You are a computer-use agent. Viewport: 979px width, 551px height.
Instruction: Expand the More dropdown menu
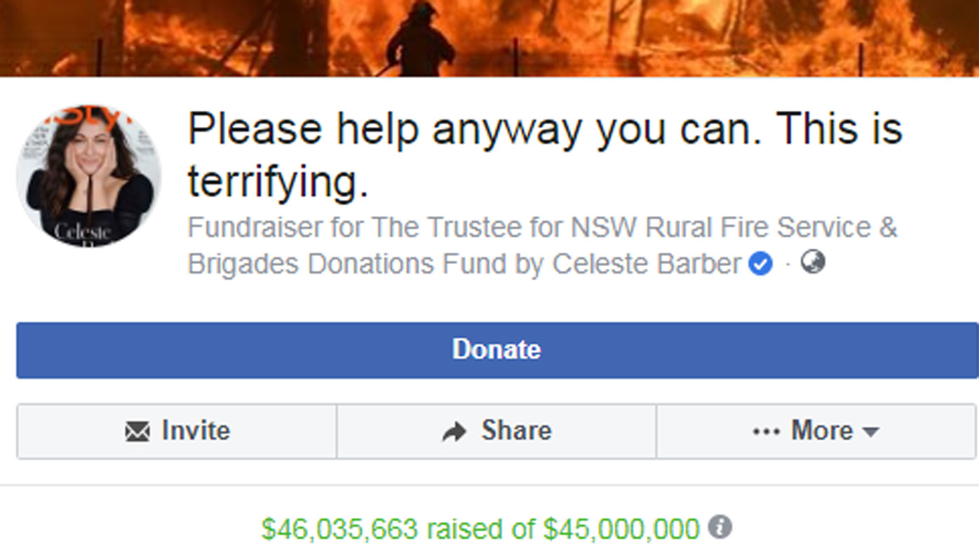(816, 431)
